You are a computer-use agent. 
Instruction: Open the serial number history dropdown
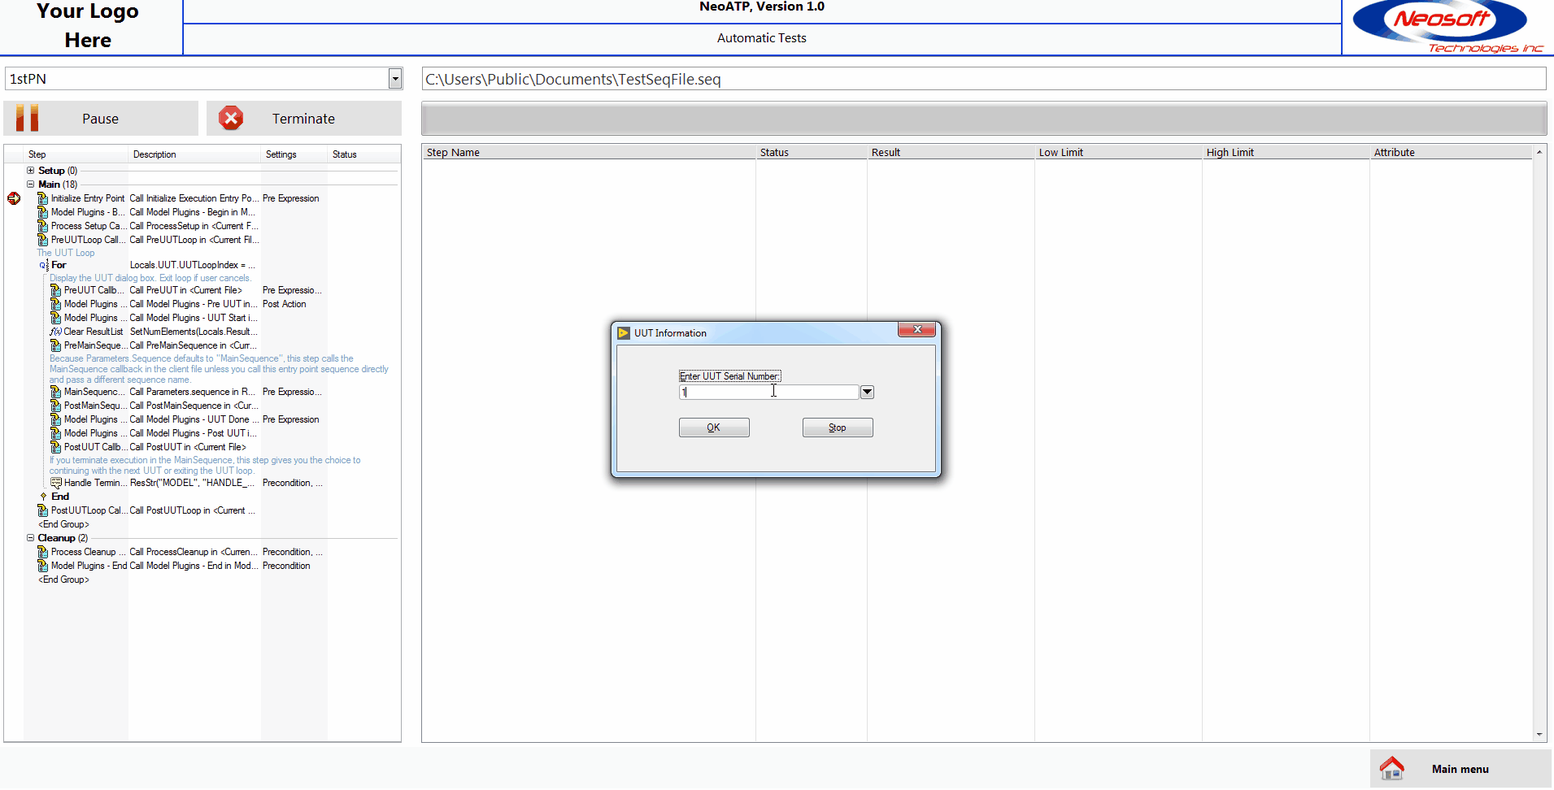(867, 392)
